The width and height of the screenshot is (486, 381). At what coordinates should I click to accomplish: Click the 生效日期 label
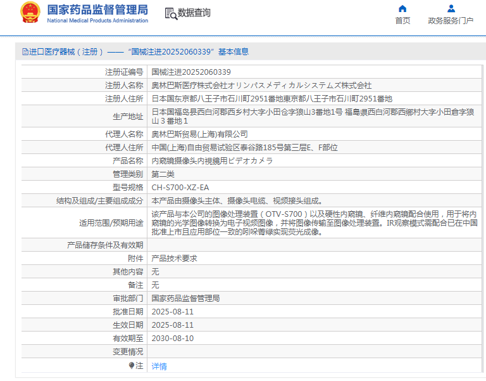click(x=128, y=325)
